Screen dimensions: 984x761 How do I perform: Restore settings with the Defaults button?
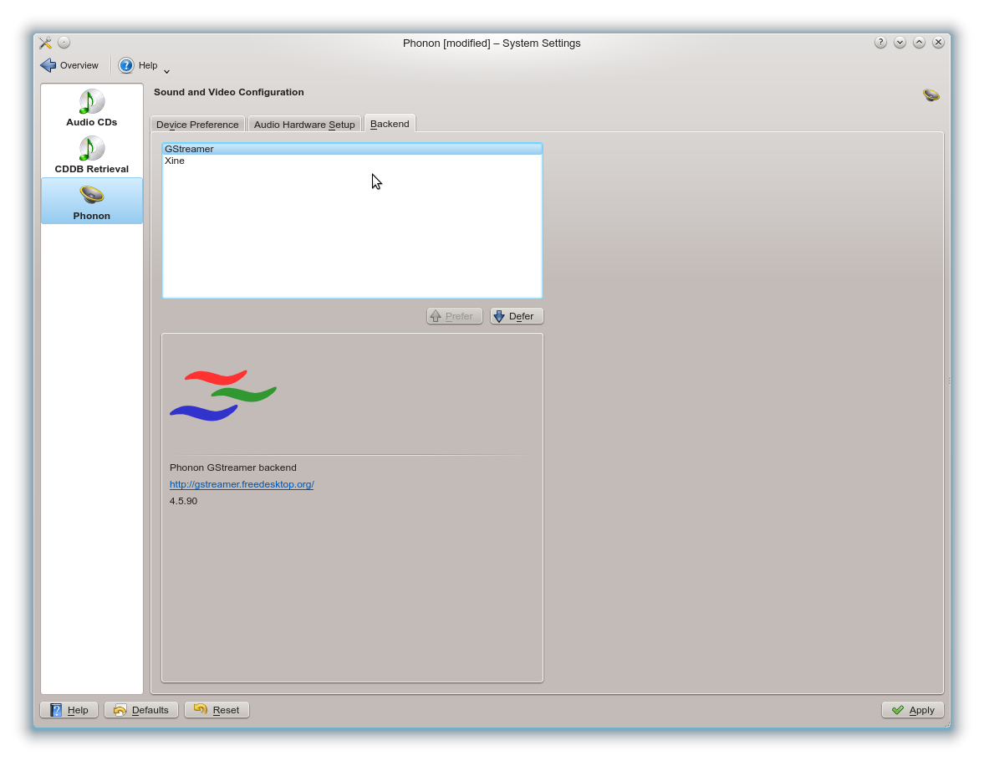coord(140,709)
